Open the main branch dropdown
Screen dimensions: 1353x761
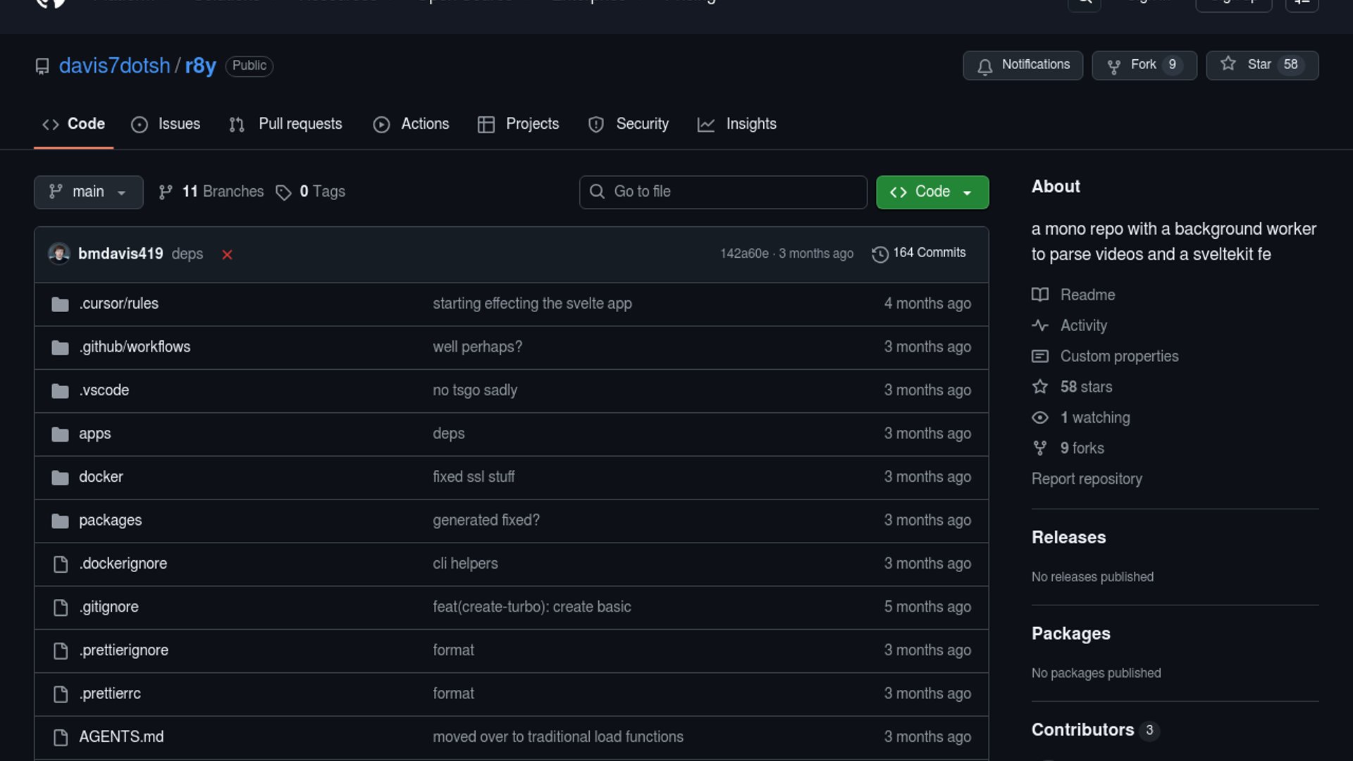[88, 192]
